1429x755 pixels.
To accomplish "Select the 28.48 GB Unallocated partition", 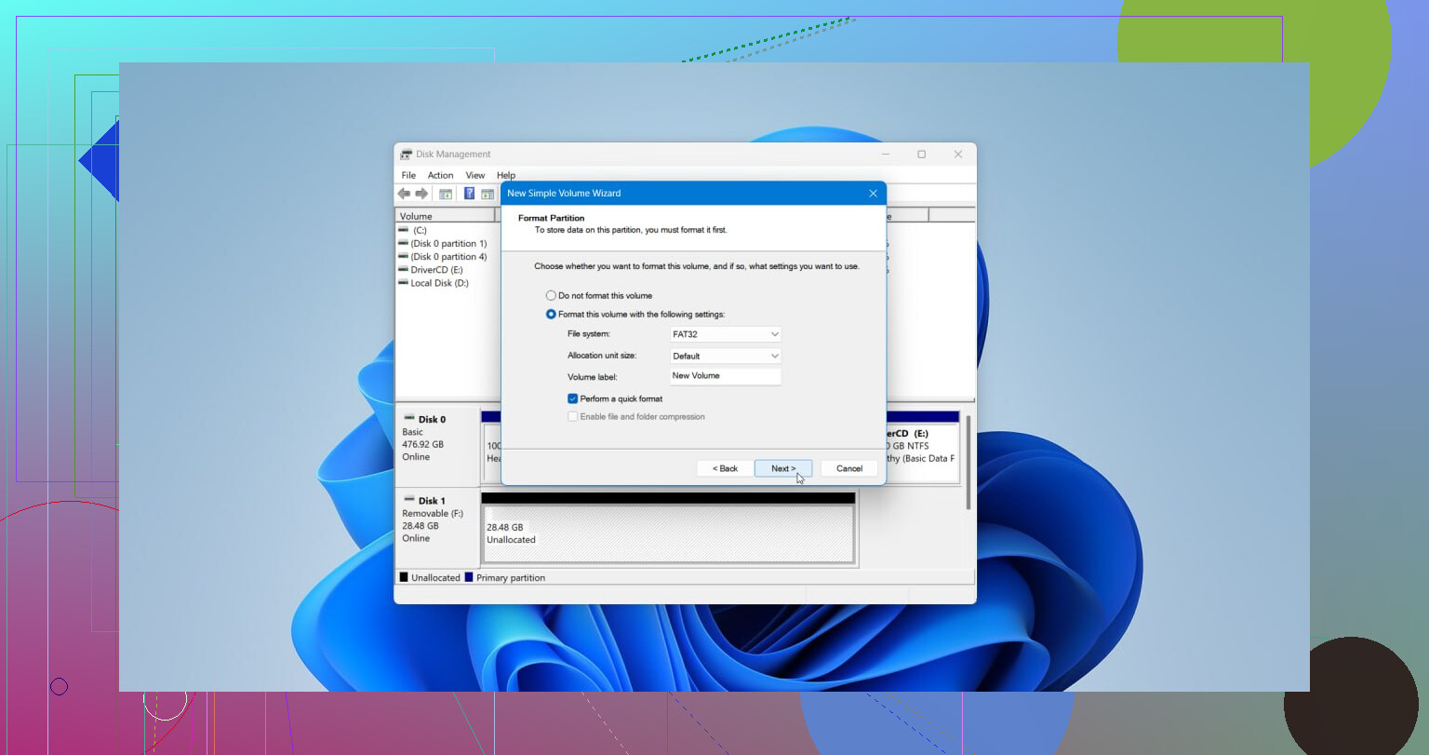I will coord(668,533).
